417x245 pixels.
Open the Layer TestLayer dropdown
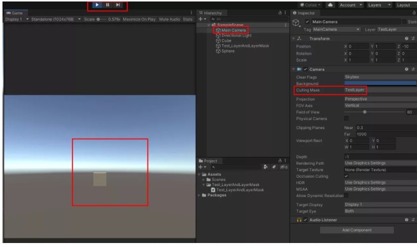tap(397, 29)
